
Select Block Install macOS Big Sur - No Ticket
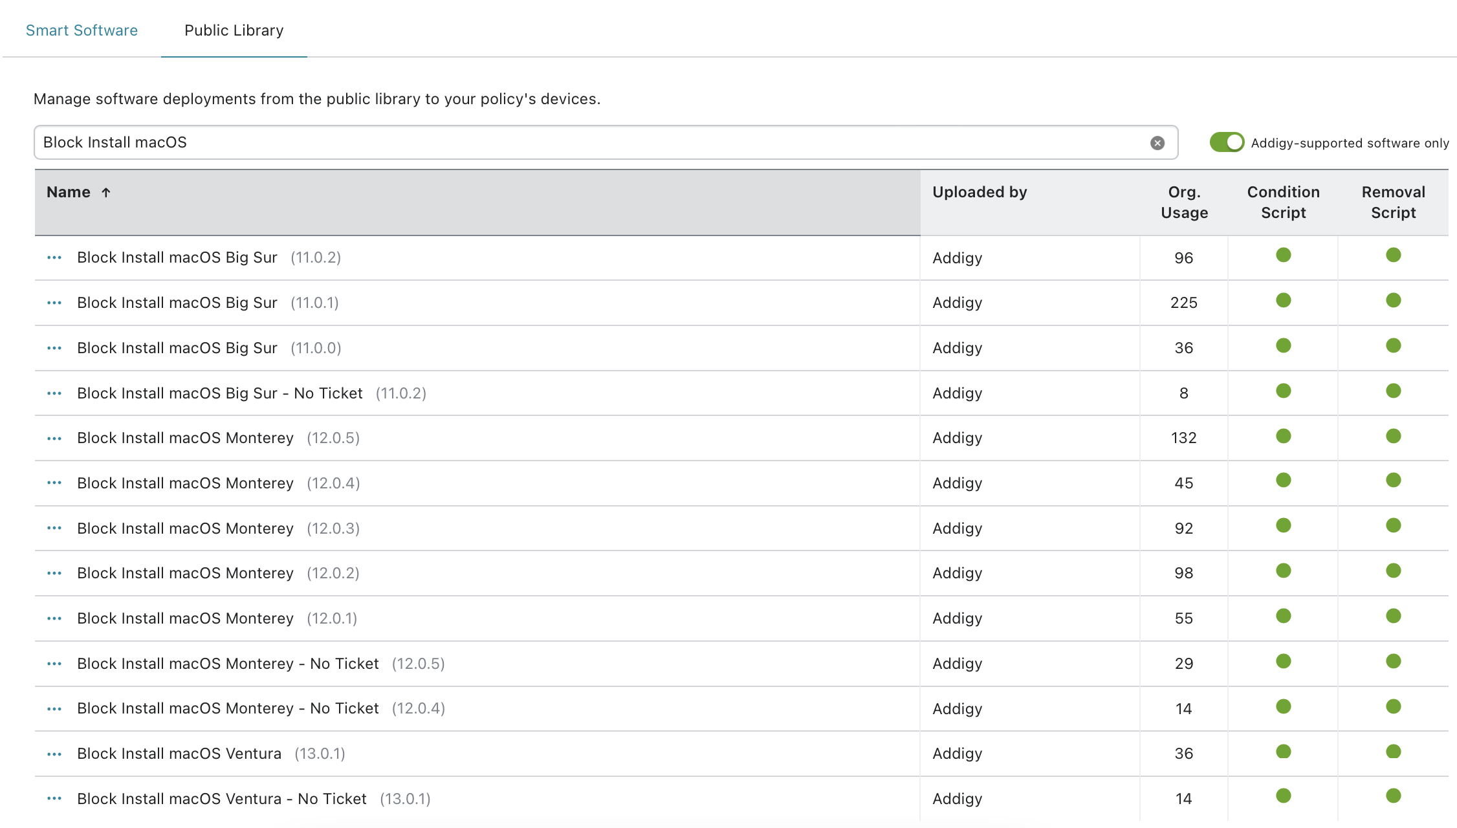point(219,393)
